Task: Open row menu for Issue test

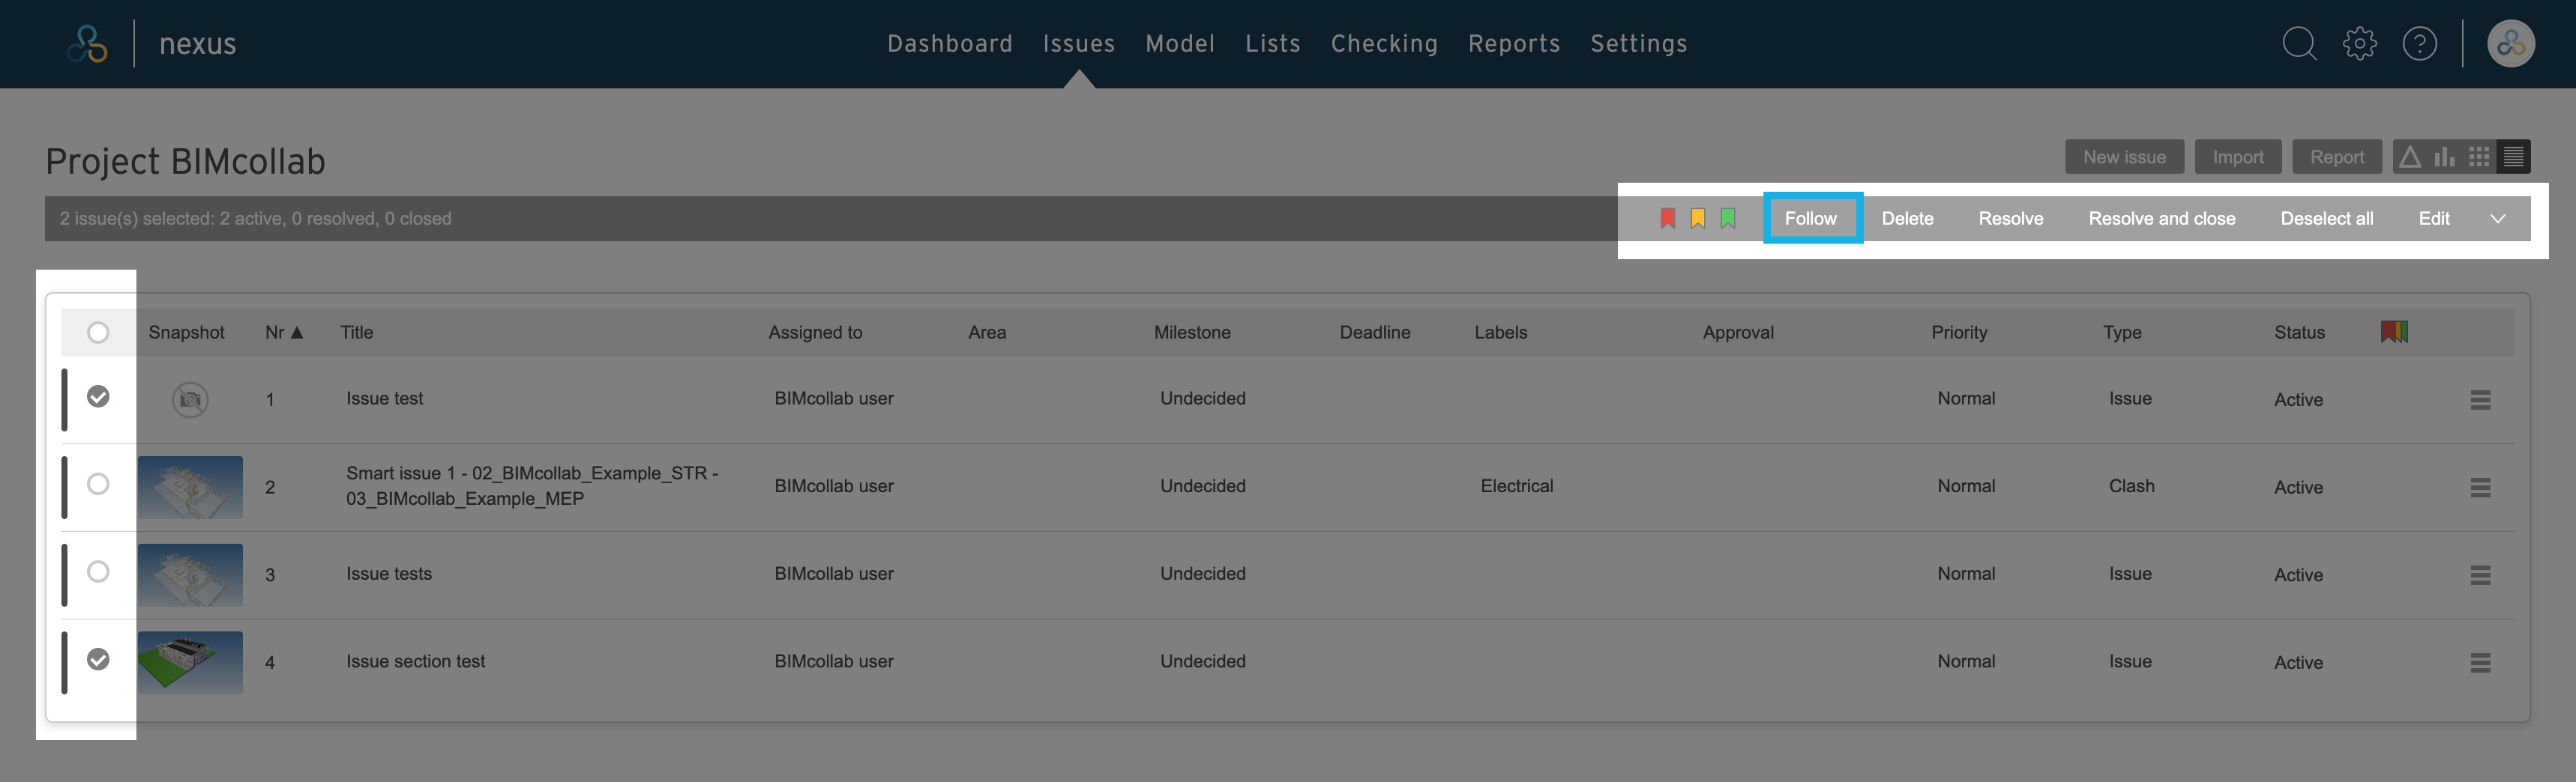Action: tap(2480, 399)
